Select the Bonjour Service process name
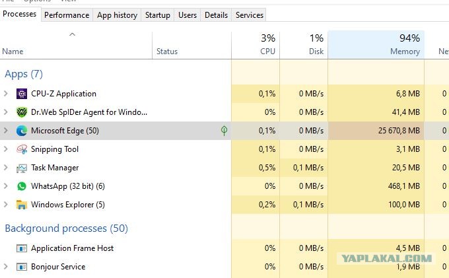Image resolution: width=449 pixels, height=278 pixels. pos(58,267)
